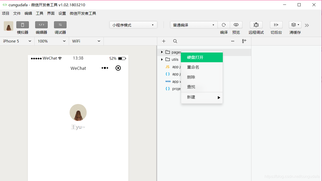Screen dimensions: 322x181
Task: Choose 查找 in the context menu
Action: coord(202,87)
